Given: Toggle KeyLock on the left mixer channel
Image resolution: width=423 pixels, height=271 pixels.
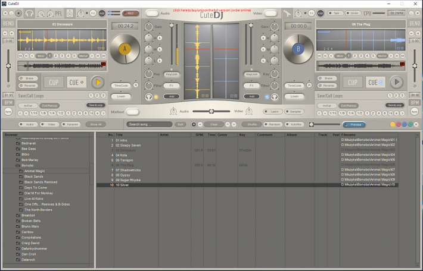Looking at the screenshot, I should click(172, 74).
